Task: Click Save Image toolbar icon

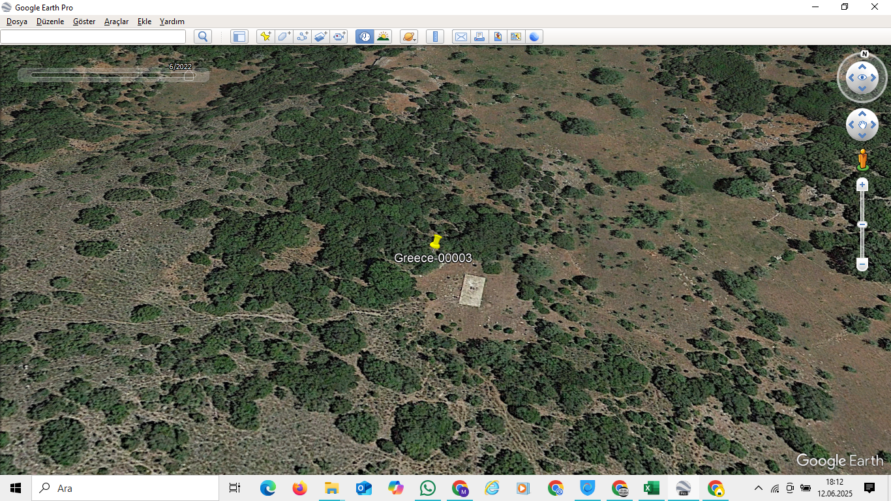Action: coord(498,37)
